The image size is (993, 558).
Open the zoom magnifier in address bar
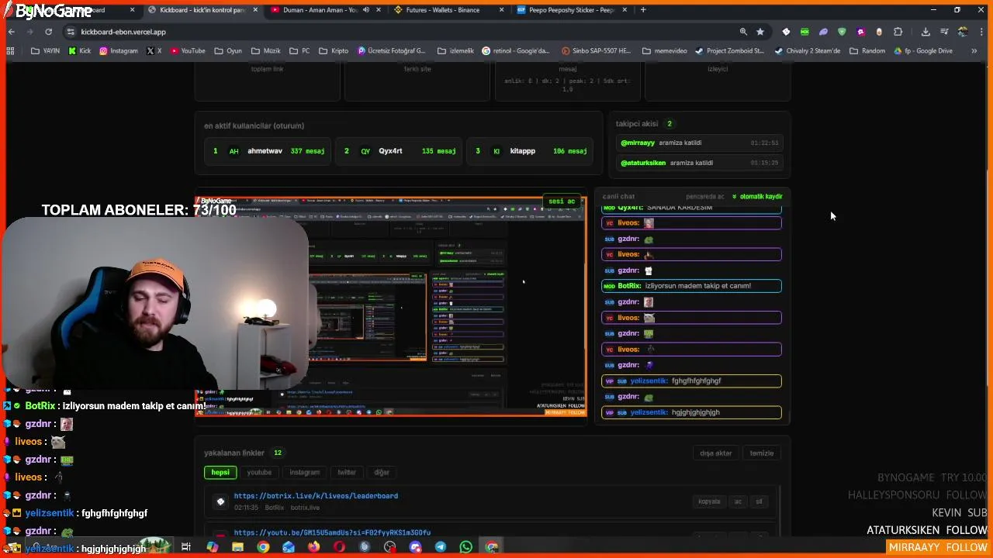tap(743, 32)
